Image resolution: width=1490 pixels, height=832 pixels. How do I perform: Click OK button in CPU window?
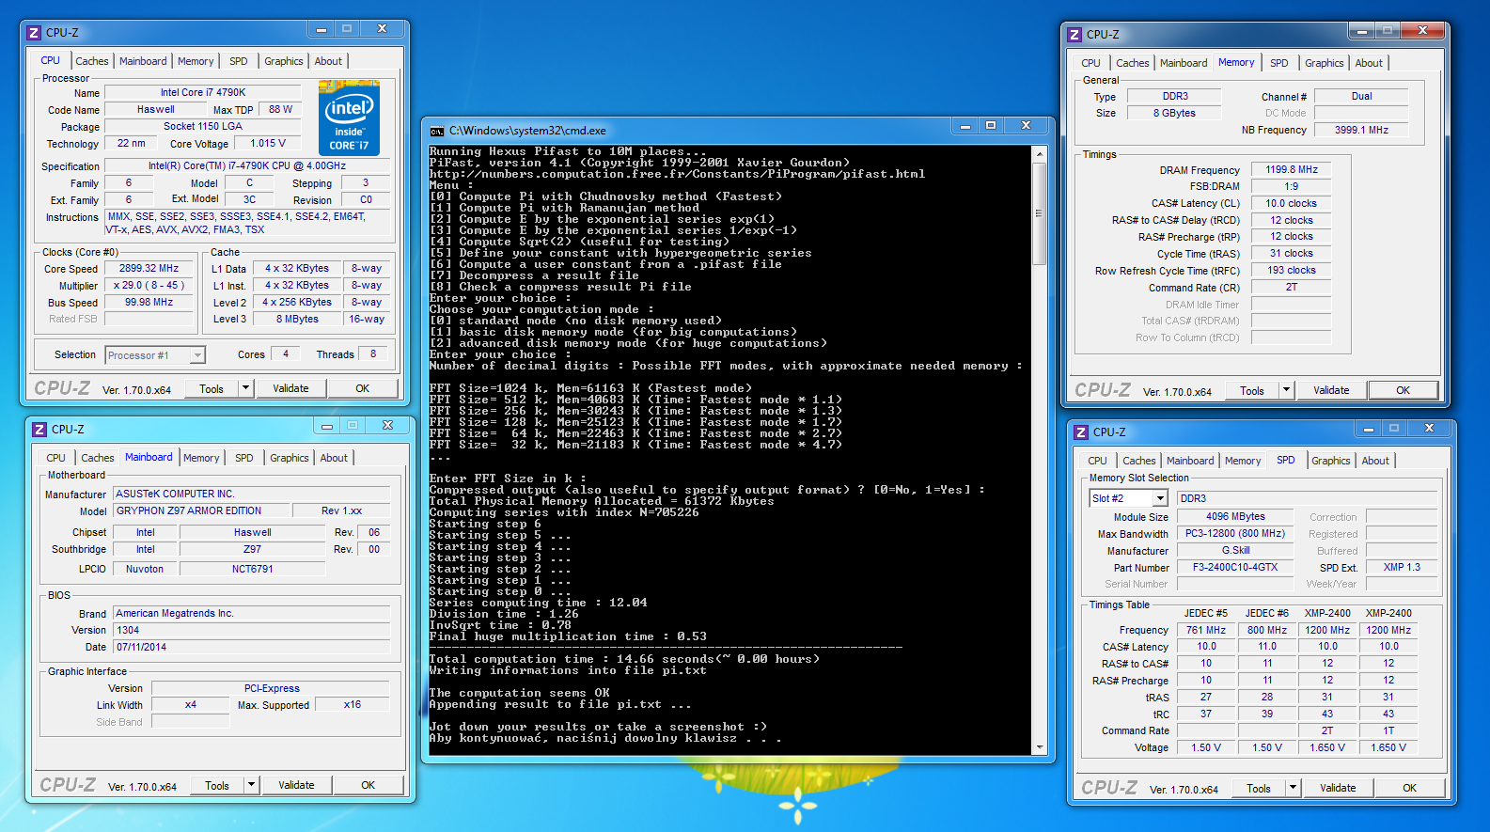363,388
